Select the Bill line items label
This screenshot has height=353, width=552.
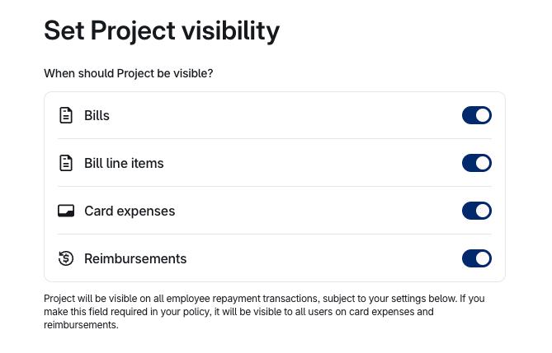click(x=124, y=164)
